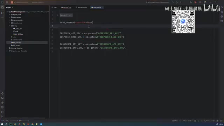Open the AI assistant sidebar icon
This screenshot has height=126, width=224.
click(x=222, y=12)
